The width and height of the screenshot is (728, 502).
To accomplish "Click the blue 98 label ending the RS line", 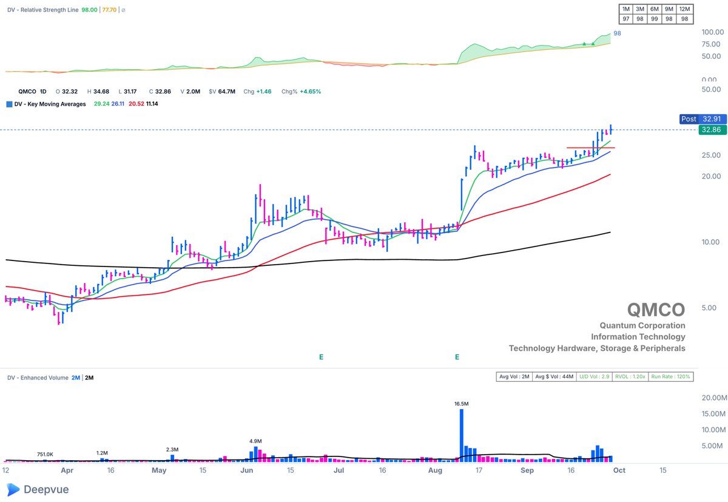I will pyautogui.click(x=618, y=34).
